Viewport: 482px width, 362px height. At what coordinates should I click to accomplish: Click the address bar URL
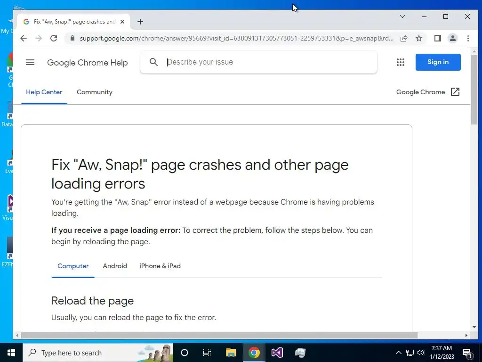tap(236, 38)
